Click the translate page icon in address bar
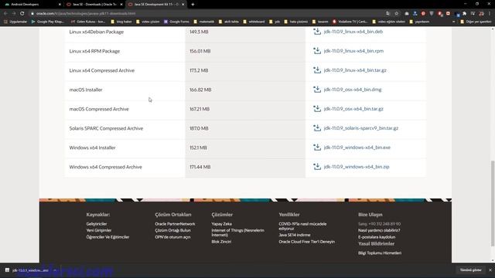The image size is (495, 278). tap(387, 14)
